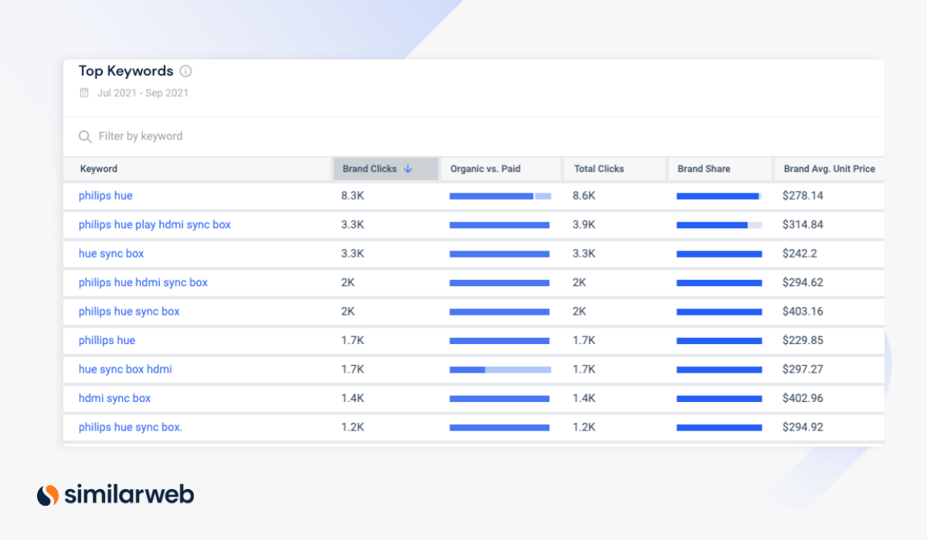This screenshot has width=927, height=540.
Task: Click the calendar icon beside the date range
Action: 83,92
